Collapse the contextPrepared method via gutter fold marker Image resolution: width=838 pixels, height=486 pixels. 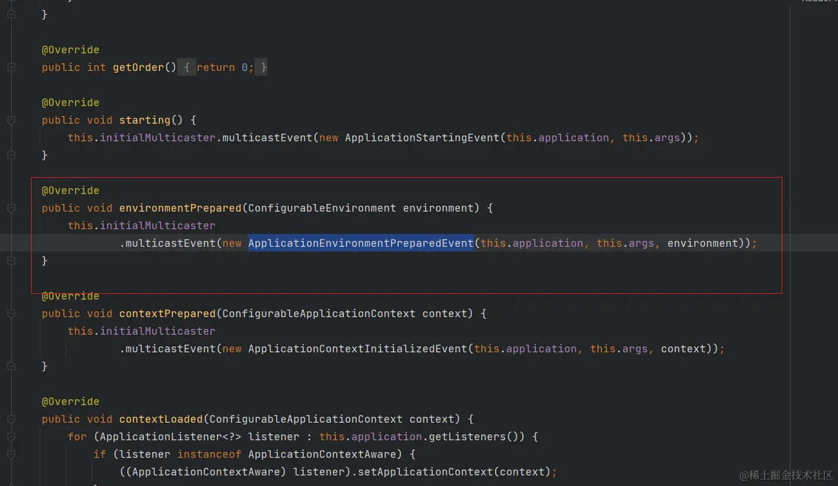[11, 314]
